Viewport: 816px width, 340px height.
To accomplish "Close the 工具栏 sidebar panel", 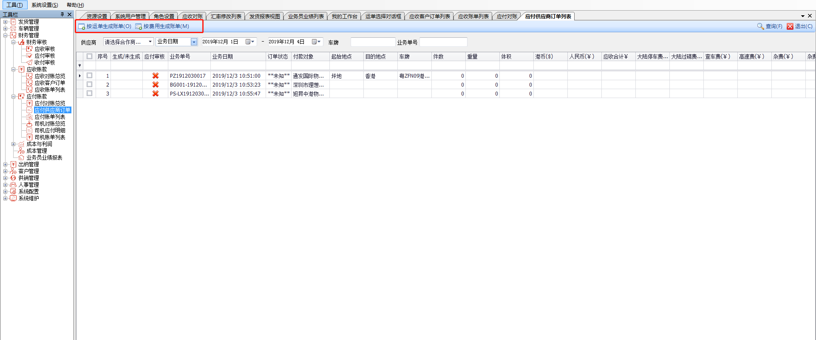I will click(70, 14).
